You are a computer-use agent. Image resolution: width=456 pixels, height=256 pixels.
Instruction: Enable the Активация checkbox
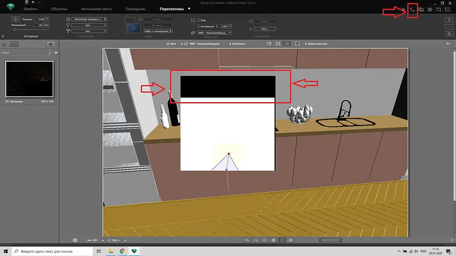[x=199, y=27]
